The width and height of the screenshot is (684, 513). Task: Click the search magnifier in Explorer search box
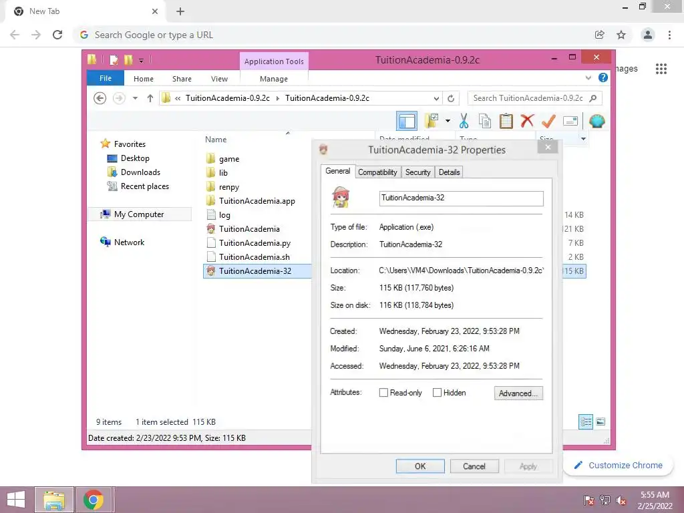pyautogui.click(x=593, y=98)
